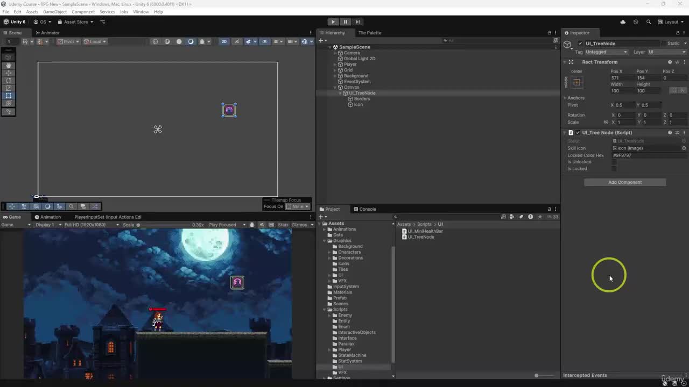
Task: Open the Undo History icon
Action: click(x=636, y=22)
